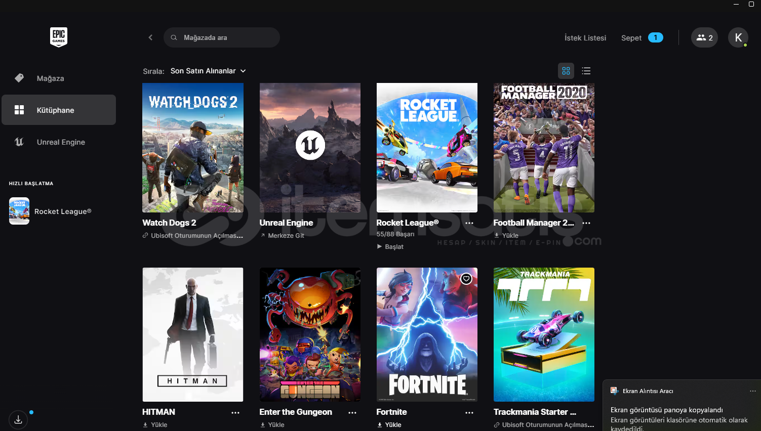
Task: Open the HITMAN cover art
Action: pos(193,334)
